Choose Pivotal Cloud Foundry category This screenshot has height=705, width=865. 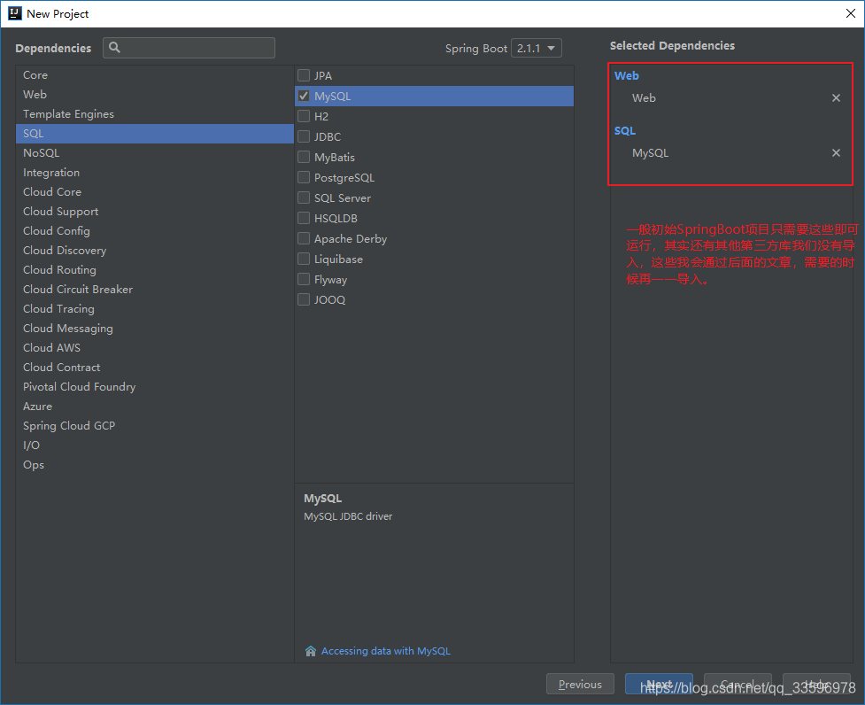[x=154, y=387]
